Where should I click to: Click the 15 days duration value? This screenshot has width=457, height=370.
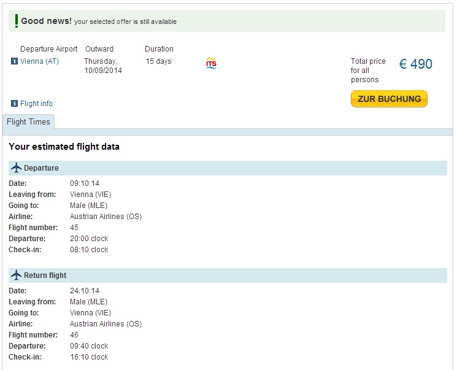point(158,61)
